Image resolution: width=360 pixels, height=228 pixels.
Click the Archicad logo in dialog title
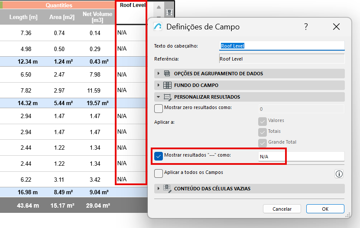tap(158, 27)
